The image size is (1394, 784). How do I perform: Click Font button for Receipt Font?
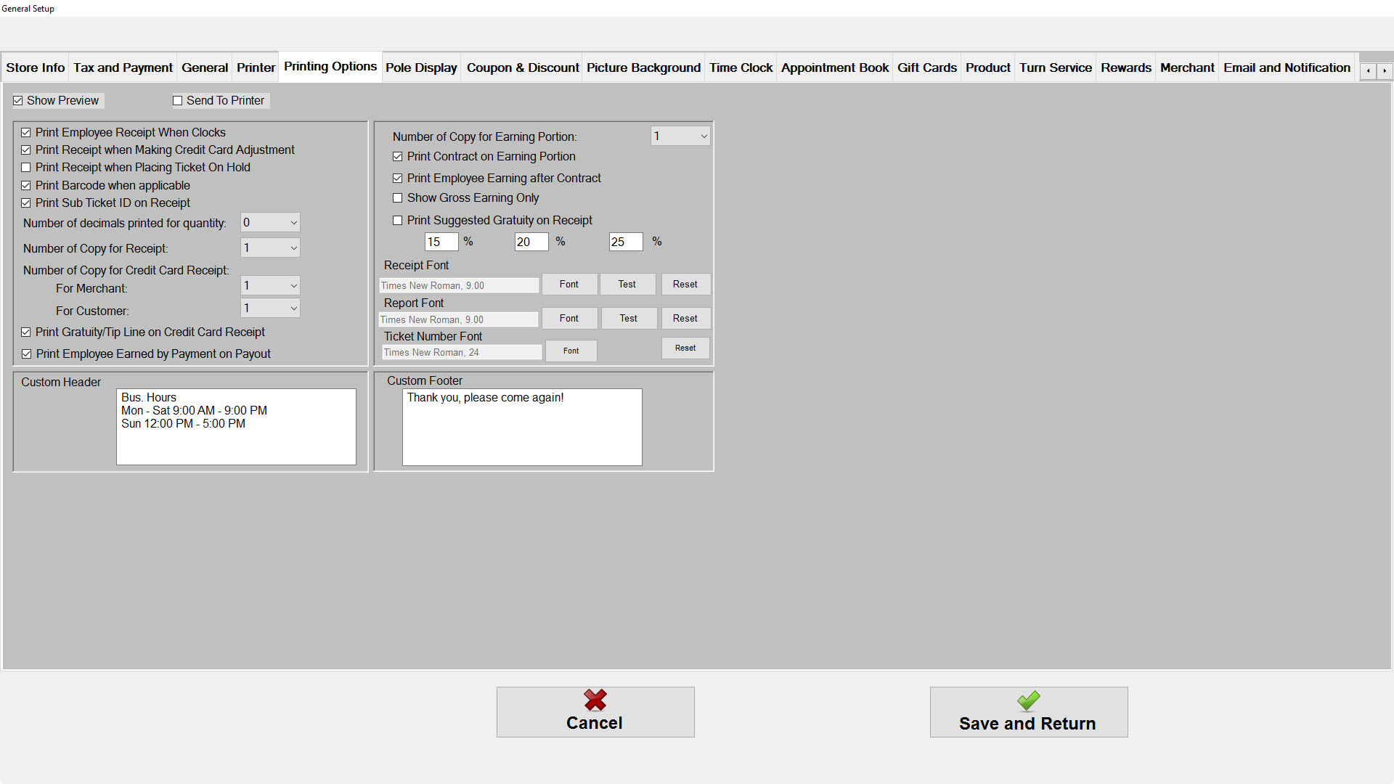(x=569, y=285)
